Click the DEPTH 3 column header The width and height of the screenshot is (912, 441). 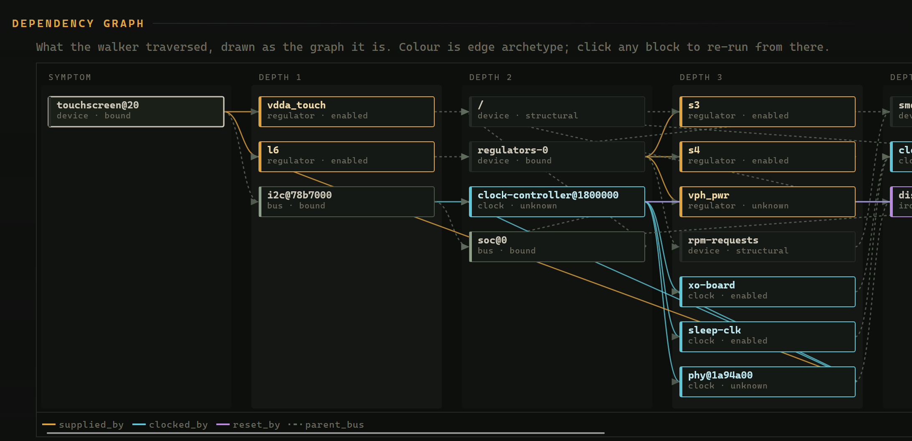[x=701, y=78]
